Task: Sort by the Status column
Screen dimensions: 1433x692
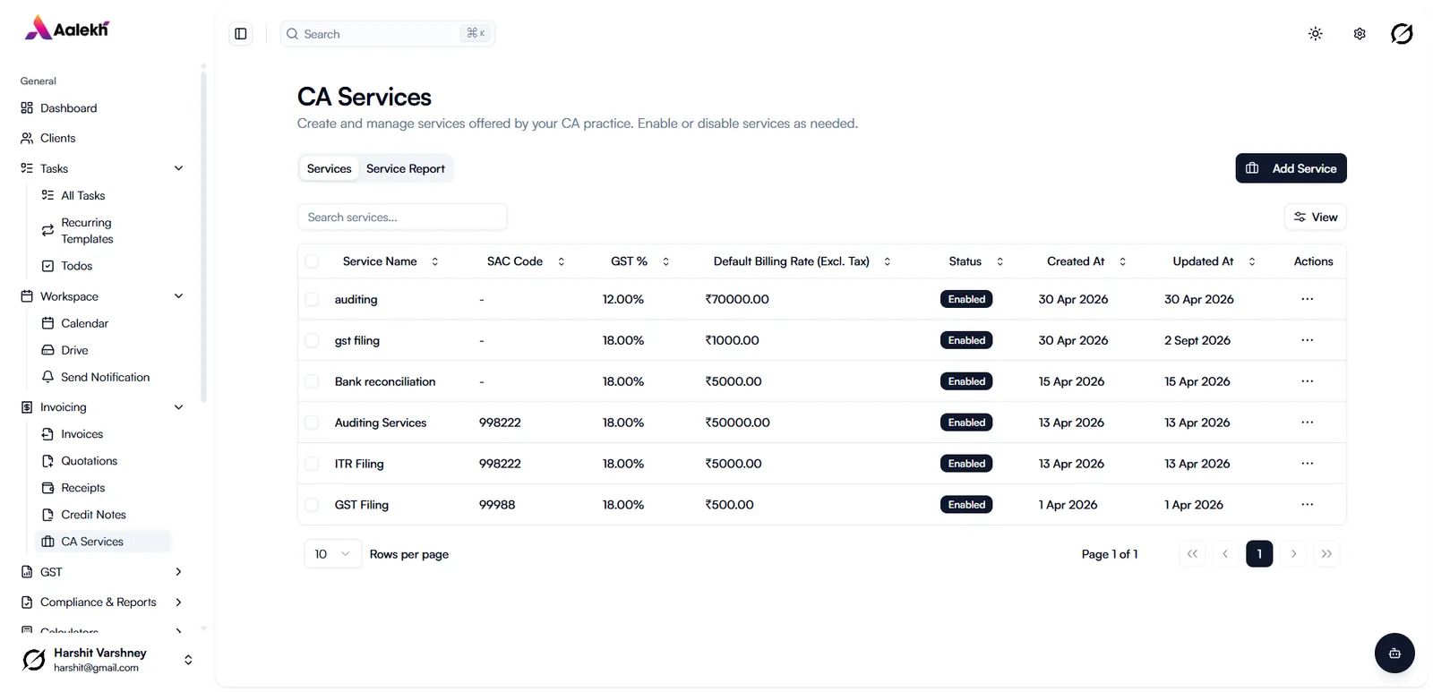Action: (975, 261)
